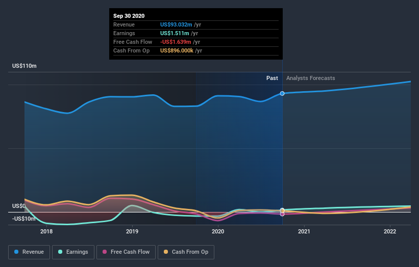Click the blue Revenue data point marker

282,93
